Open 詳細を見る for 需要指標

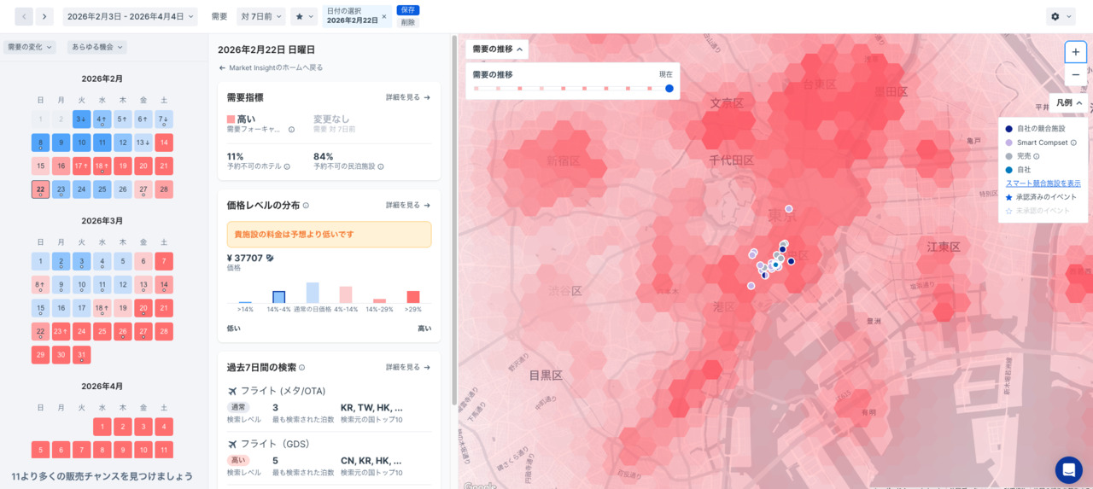tap(408, 97)
